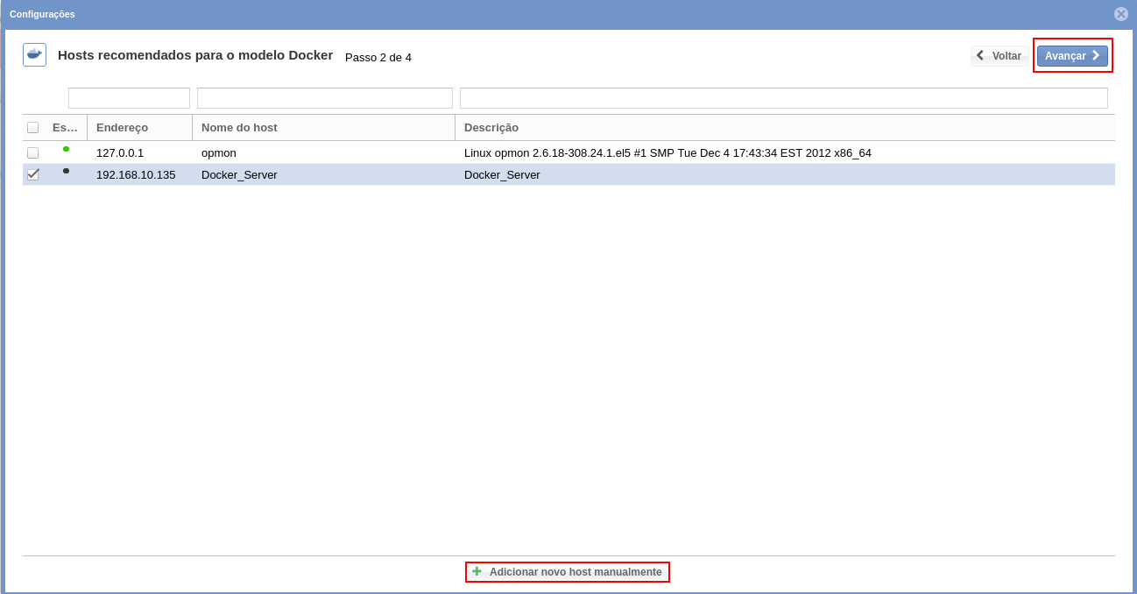Close the Configurações dialog
The height and width of the screenshot is (594, 1137).
pyautogui.click(x=1120, y=14)
